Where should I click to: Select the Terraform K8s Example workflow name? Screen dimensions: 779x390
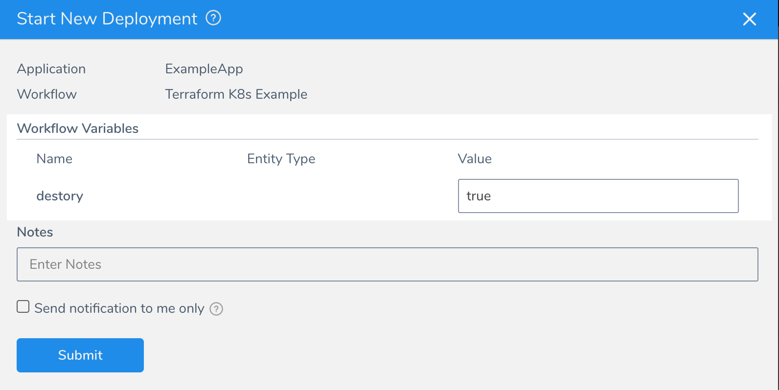[x=236, y=94]
